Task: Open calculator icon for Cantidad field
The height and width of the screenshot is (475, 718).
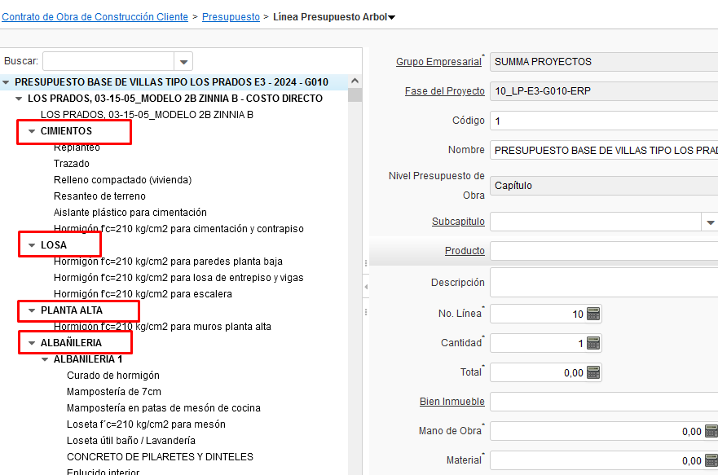Action: point(592,343)
